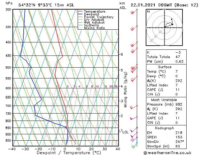Click the 650 pressure level label
This screenshot has width=201, height=155.
tap(9, 97)
